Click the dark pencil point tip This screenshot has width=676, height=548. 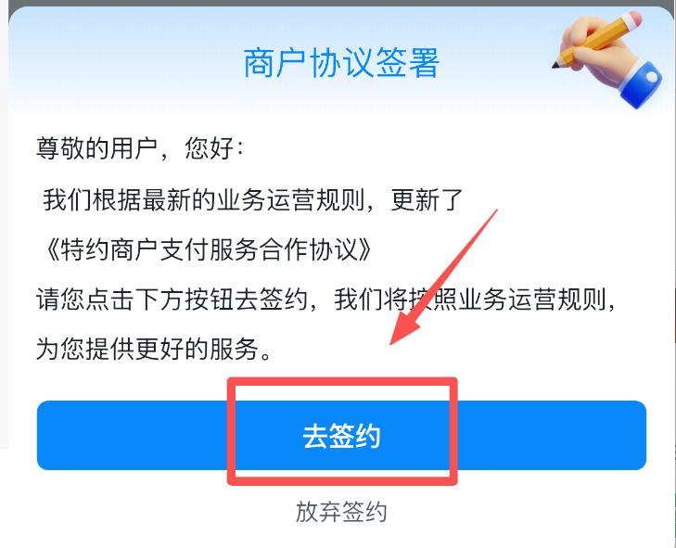(x=555, y=66)
